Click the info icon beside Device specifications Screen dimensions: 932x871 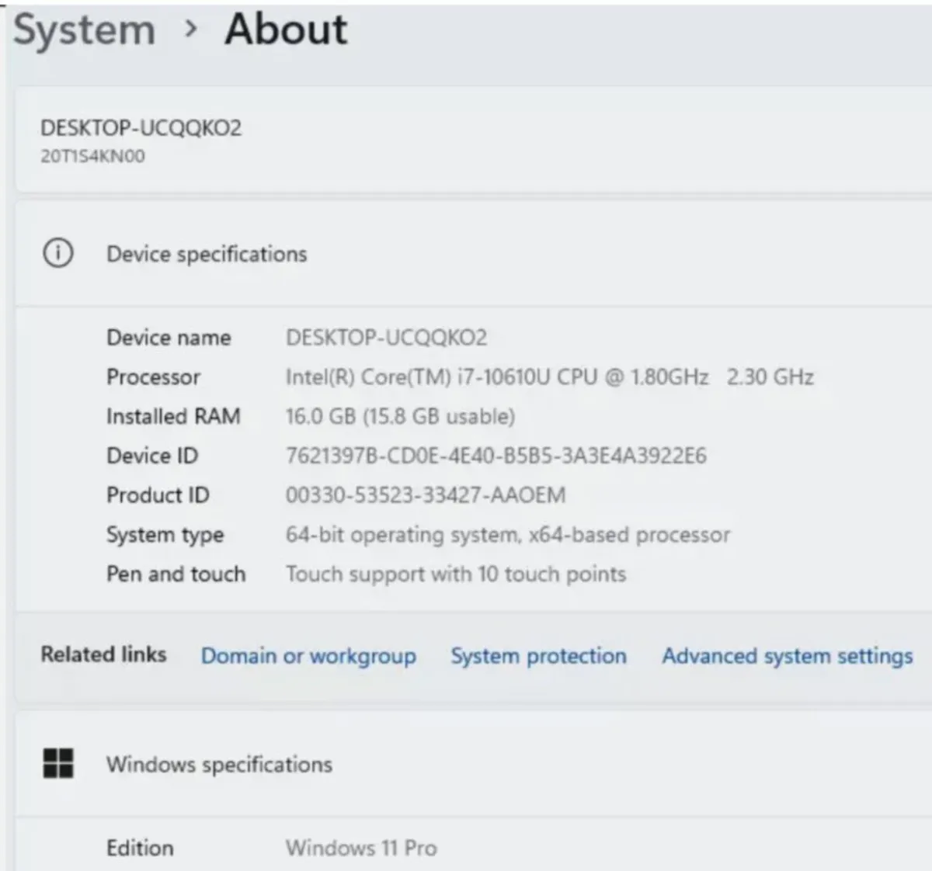tap(57, 254)
